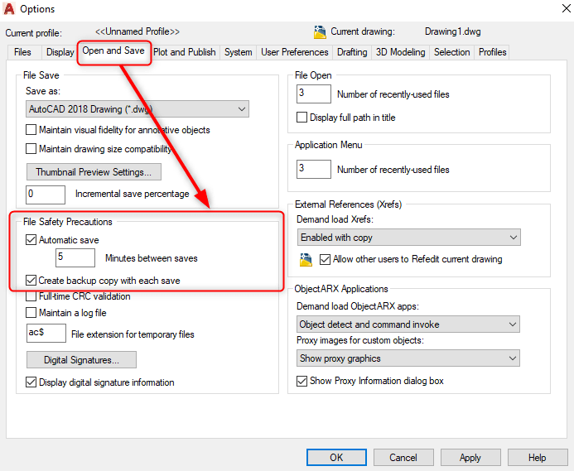Click the "File extension for temporary files" label

pos(133,334)
